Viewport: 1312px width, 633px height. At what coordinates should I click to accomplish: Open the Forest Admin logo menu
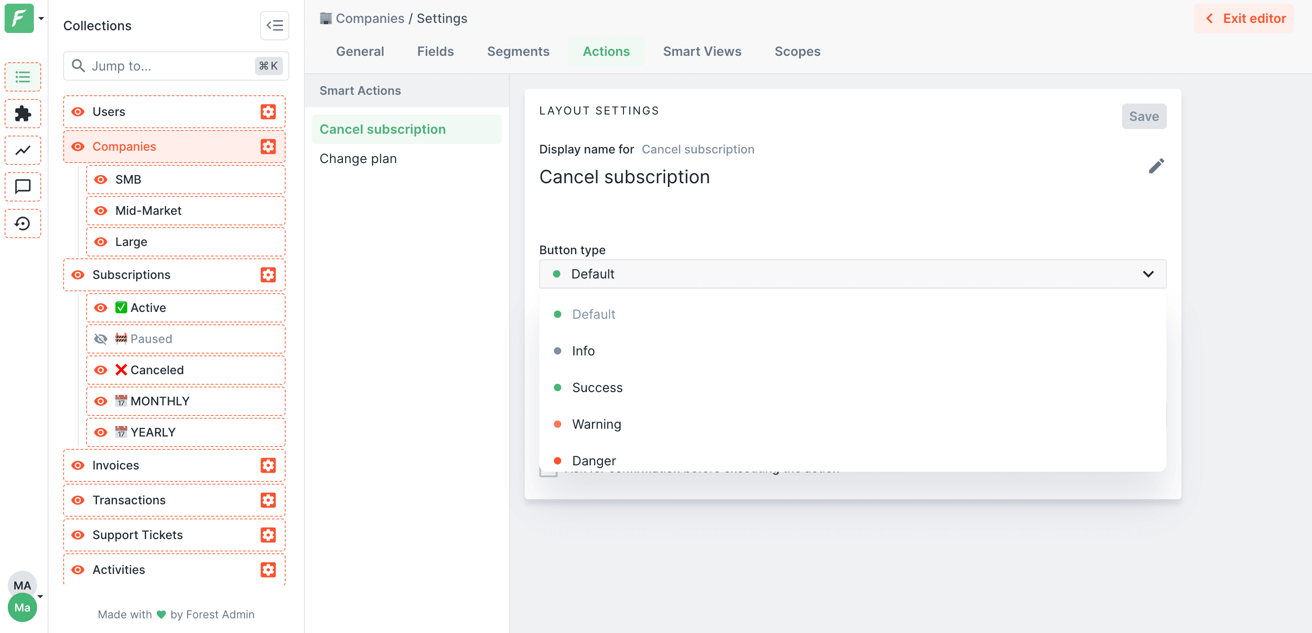click(19, 18)
